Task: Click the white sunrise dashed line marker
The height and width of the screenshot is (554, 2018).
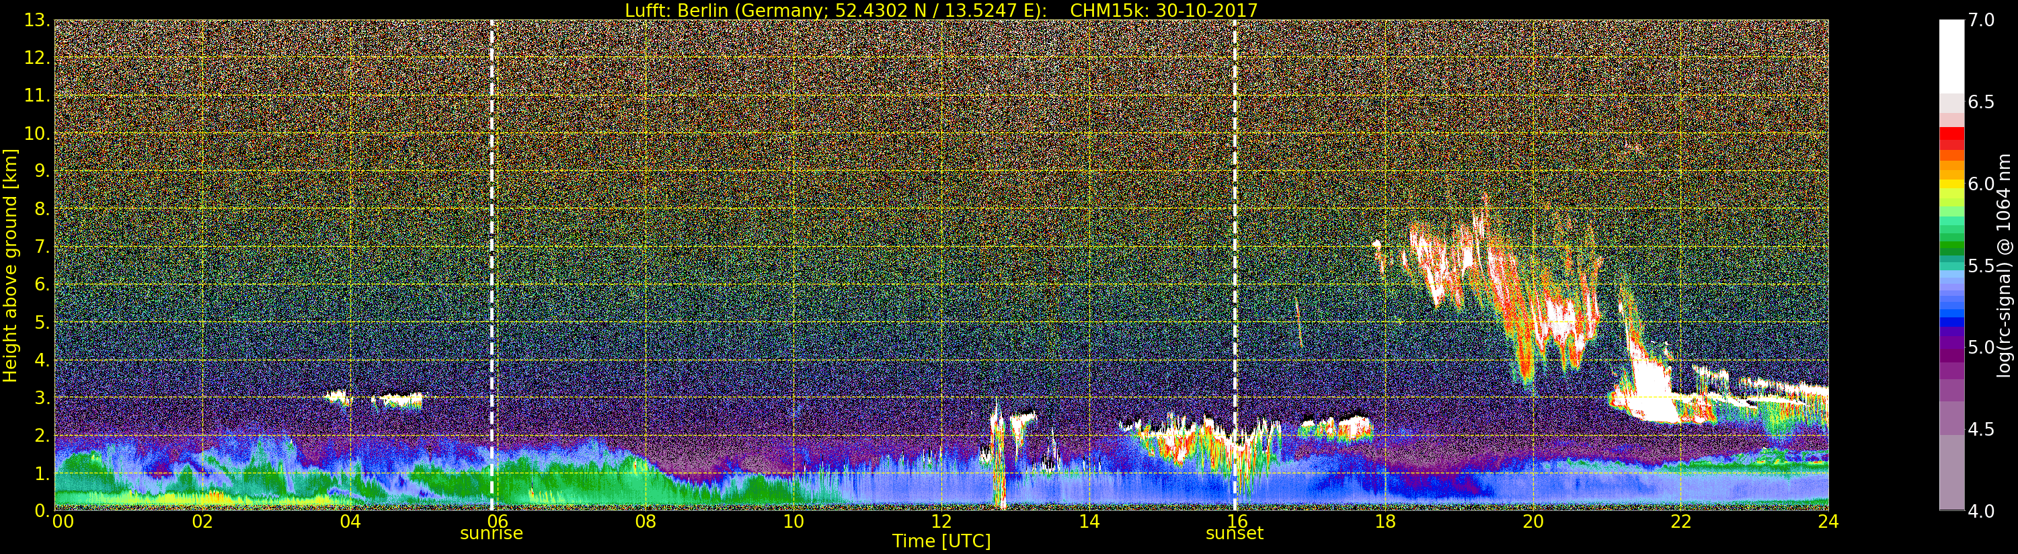Action: coord(492,265)
